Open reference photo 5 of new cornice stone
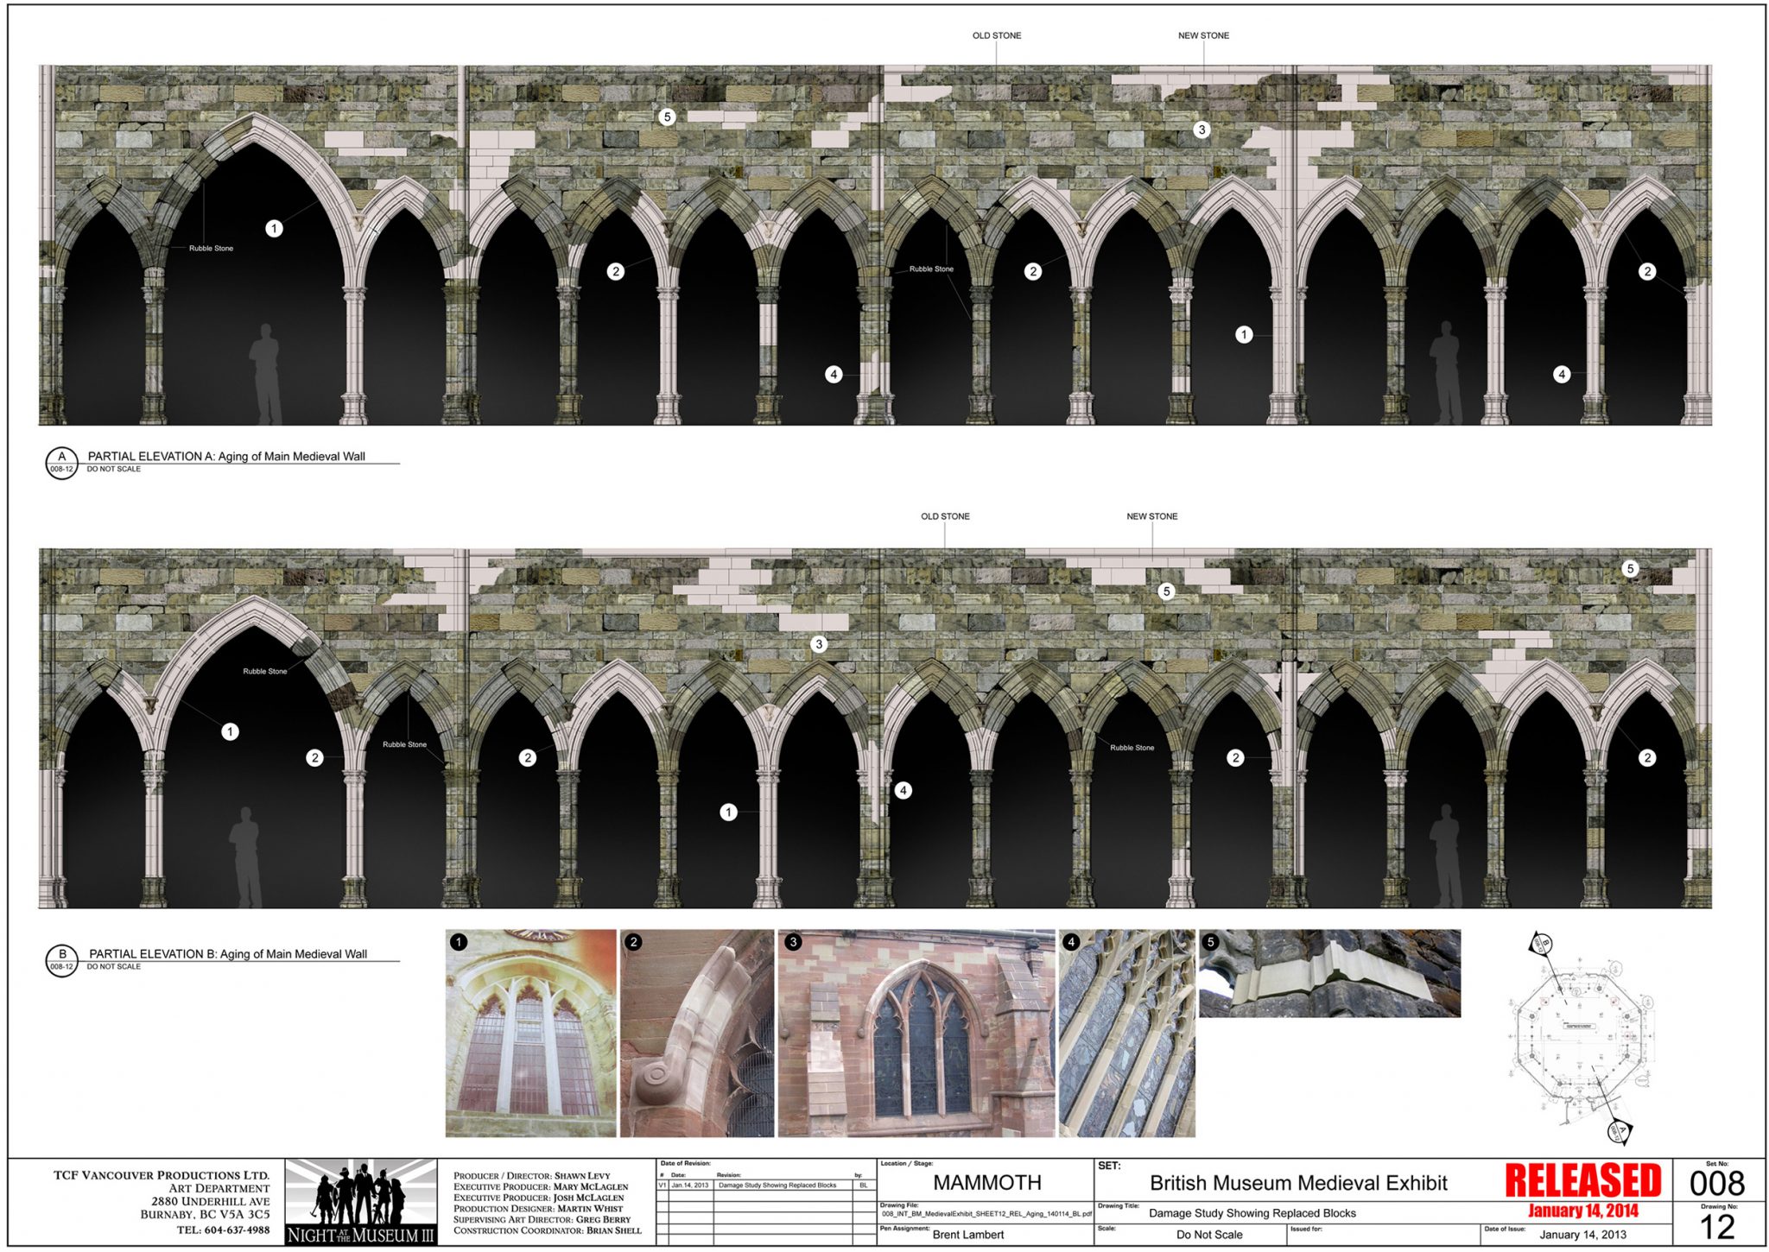 coord(1328,973)
